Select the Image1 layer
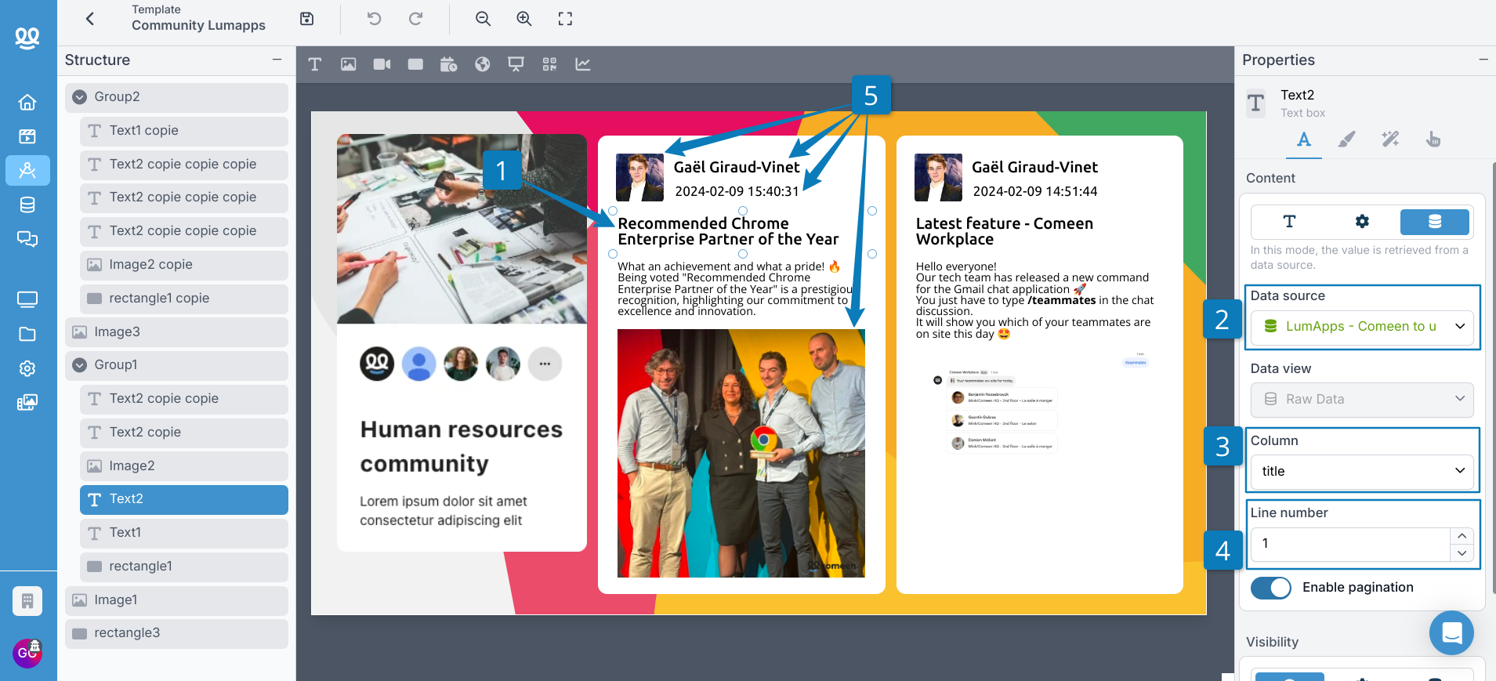Viewport: 1496px width, 681px height. [176, 600]
